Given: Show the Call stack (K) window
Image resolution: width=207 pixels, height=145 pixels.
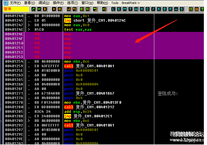Looking at the screenshot, I should click(x=159, y=9).
